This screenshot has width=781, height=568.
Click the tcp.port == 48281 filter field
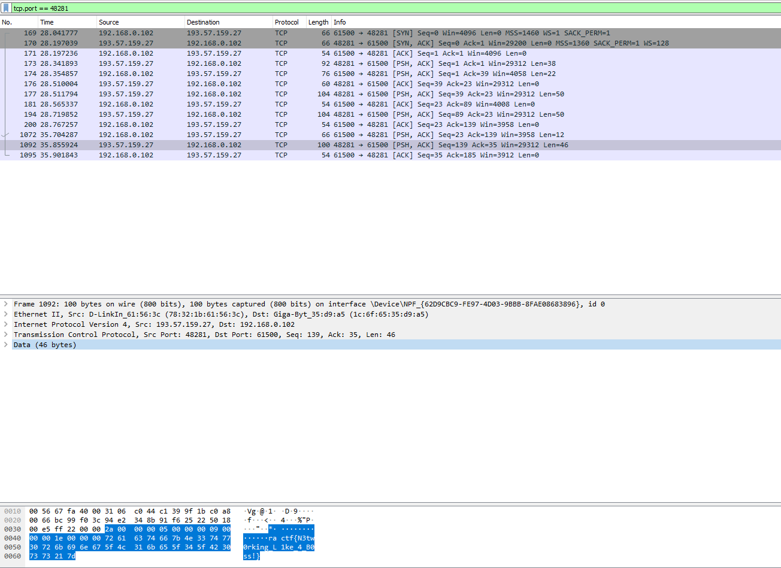click(x=395, y=8)
